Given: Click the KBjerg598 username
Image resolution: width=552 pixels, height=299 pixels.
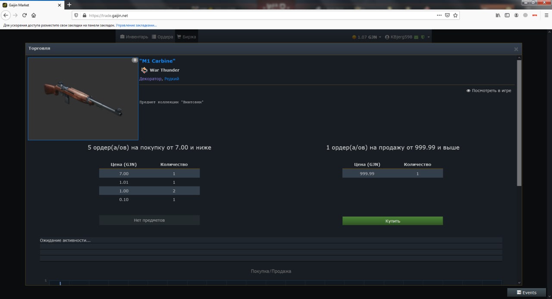Looking at the screenshot, I should click(x=401, y=37).
